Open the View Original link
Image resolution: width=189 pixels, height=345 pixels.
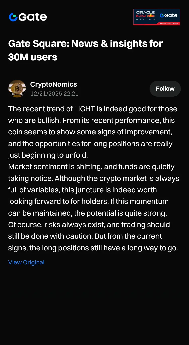tap(26, 262)
